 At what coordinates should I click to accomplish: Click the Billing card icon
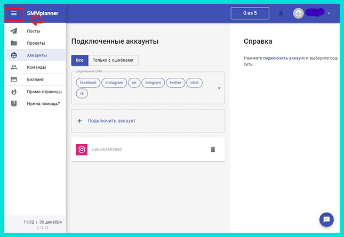click(x=14, y=79)
